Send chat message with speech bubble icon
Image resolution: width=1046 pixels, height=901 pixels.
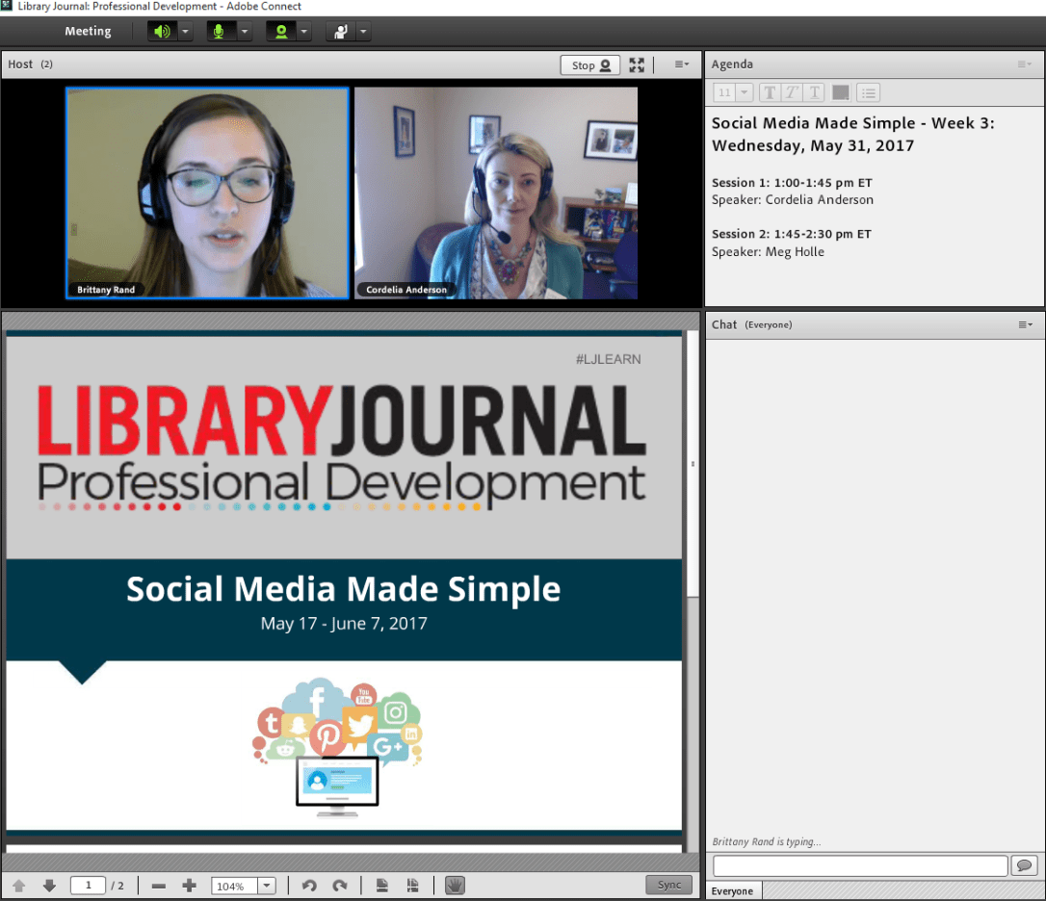click(x=1024, y=864)
